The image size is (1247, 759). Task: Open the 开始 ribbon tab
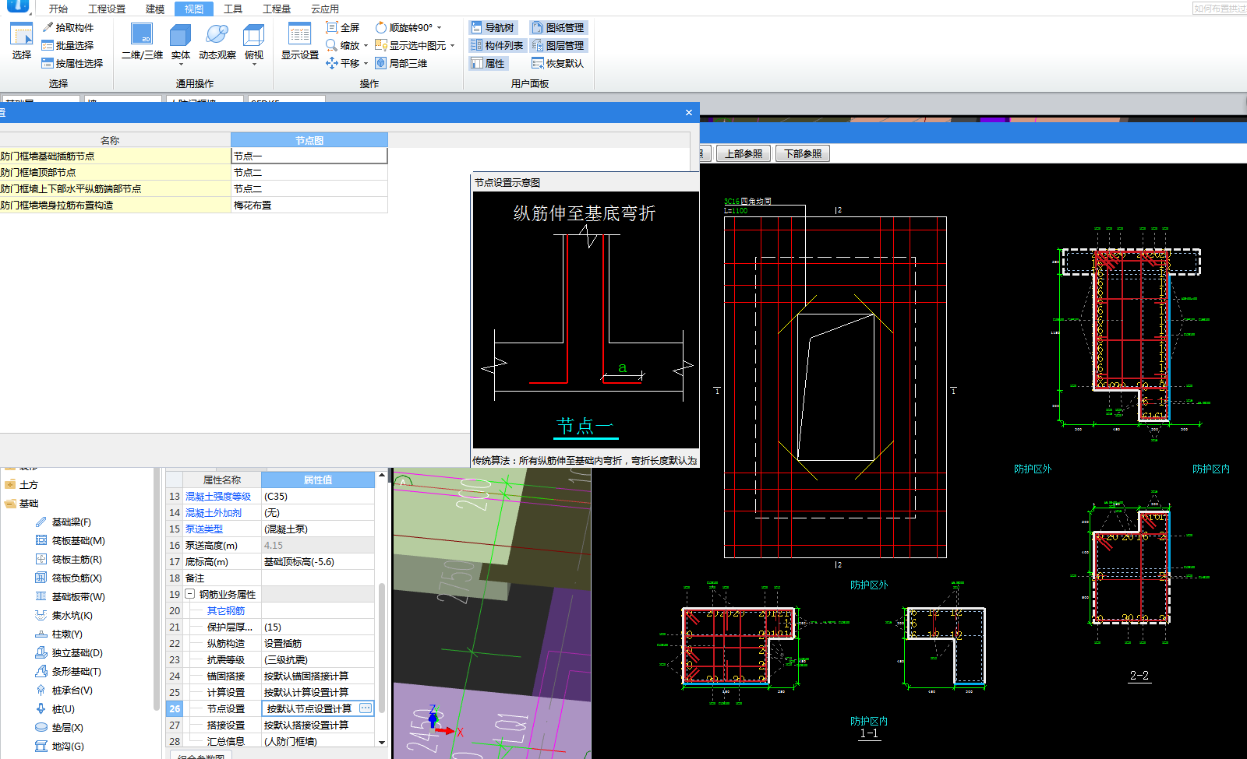click(x=58, y=9)
